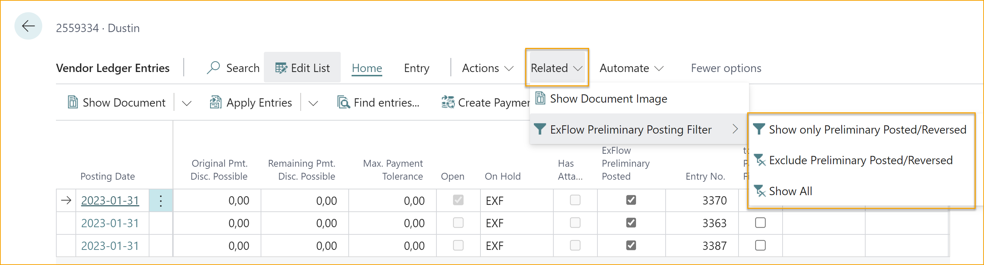The image size is (984, 265).
Task: Expand ExFlow Preliminary Posting Filter submenu arrow
Action: coord(735,129)
